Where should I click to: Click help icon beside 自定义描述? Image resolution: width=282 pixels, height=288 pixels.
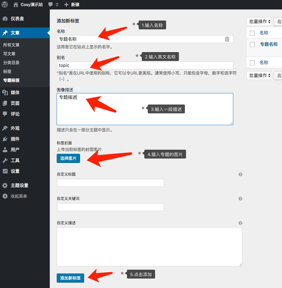pyautogui.click(x=240, y=223)
